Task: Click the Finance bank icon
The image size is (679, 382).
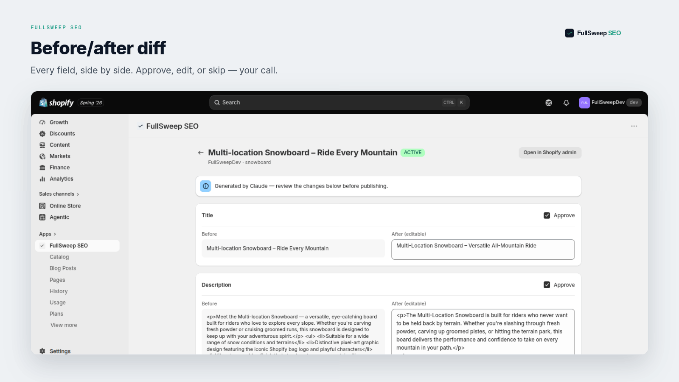Action: 42,168
